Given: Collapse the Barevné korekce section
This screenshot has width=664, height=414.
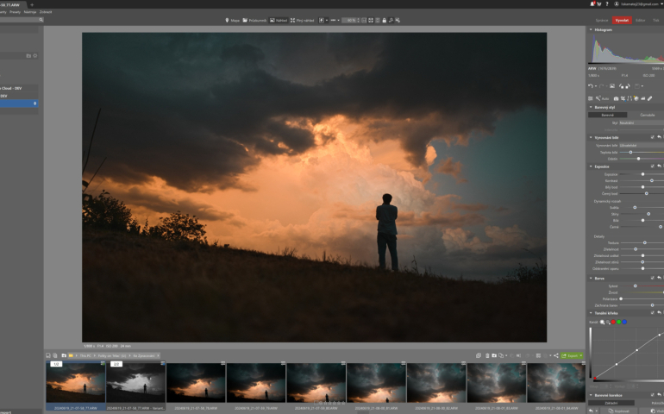Looking at the screenshot, I should coord(591,395).
